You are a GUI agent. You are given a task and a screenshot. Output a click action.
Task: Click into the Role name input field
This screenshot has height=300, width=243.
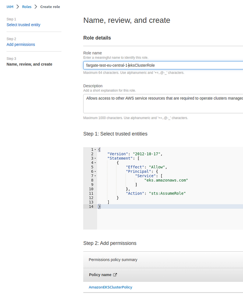click(x=163, y=65)
